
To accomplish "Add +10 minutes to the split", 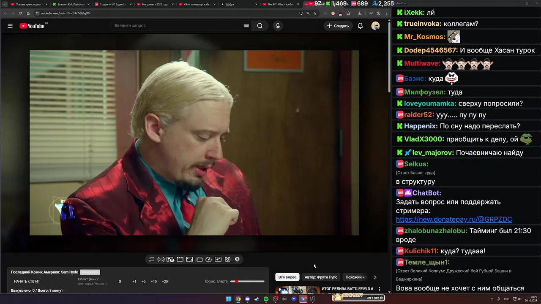I will [154, 282].
